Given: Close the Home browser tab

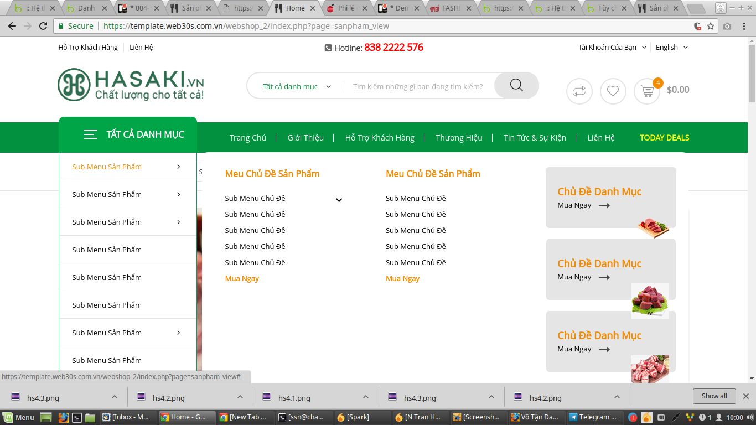Looking at the screenshot, I should 314,8.
